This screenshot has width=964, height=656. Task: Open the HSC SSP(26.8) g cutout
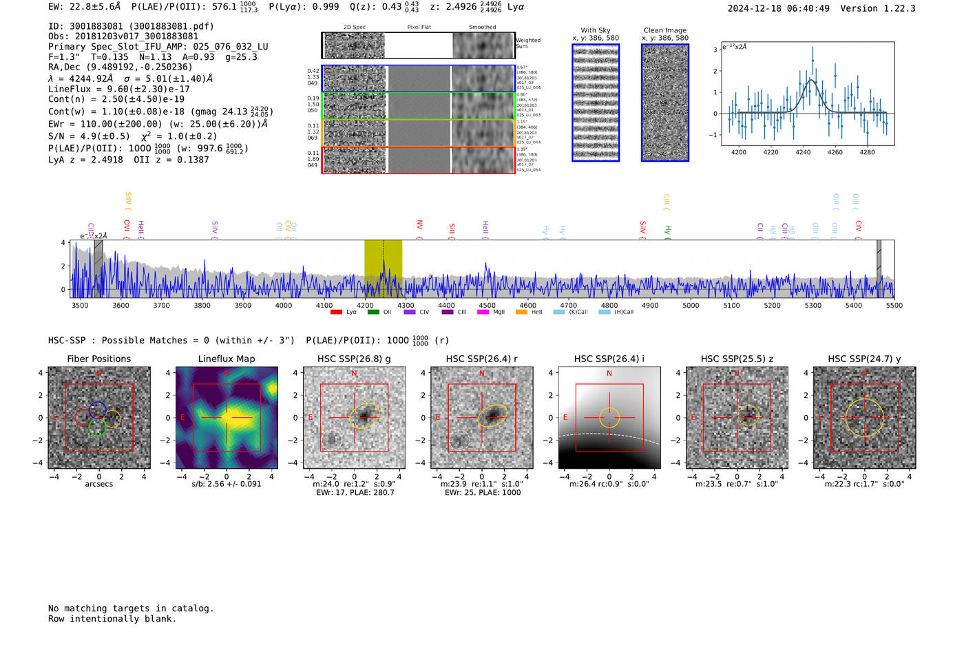pos(354,418)
